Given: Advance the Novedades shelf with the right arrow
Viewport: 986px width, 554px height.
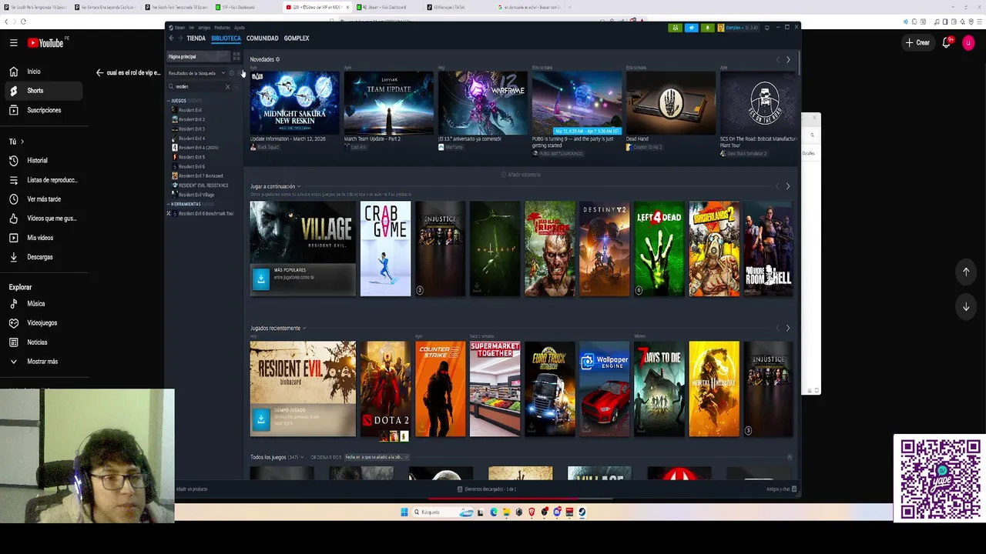Looking at the screenshot, I should click(x=787, y=59).
